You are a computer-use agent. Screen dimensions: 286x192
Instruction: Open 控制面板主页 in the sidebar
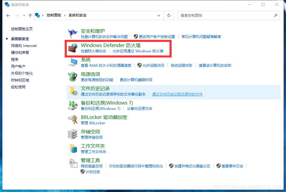coord(22,29)
